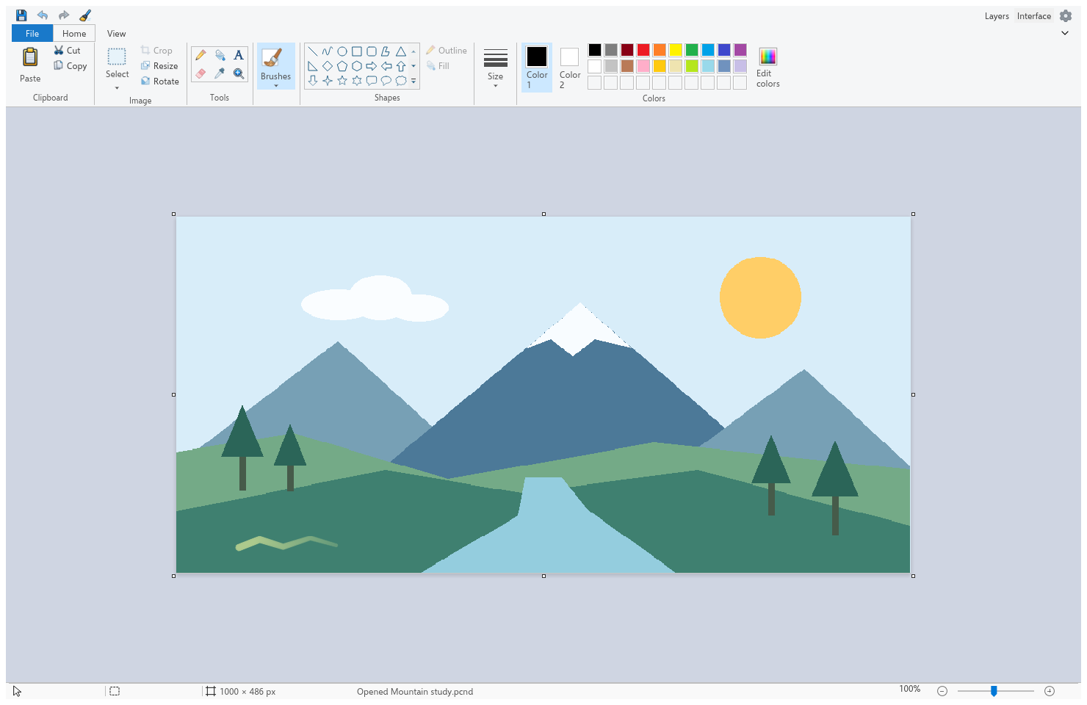Choose the five-point star shape
Viewport: 1087px width, 705px height.
point(342,81)
